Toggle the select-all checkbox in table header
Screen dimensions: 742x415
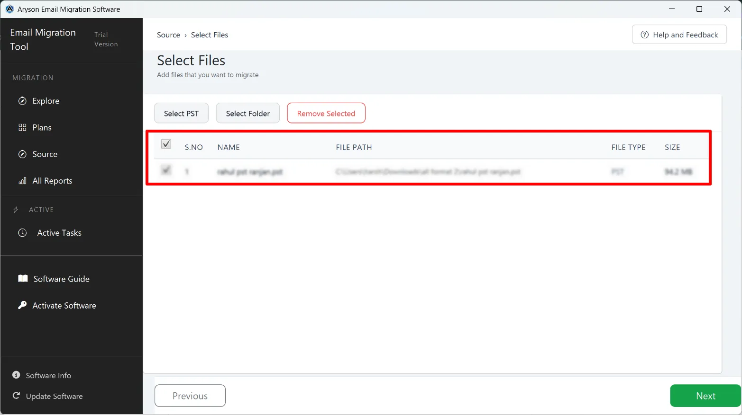click(166, 144)
